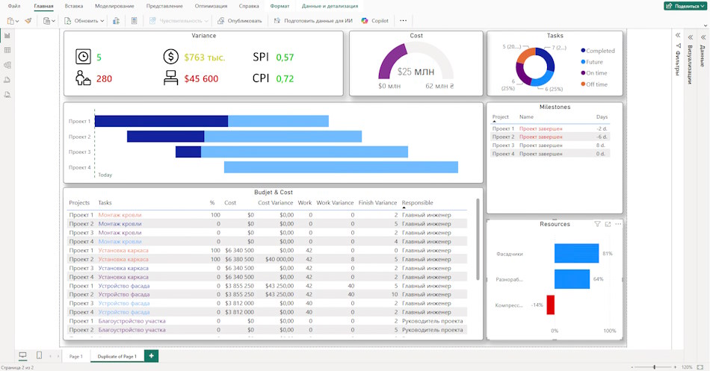Click the dollar coin icon in Variance
The width and height of the screenshot is (710, 371).
pyautogui.click(x=170, y=57)
